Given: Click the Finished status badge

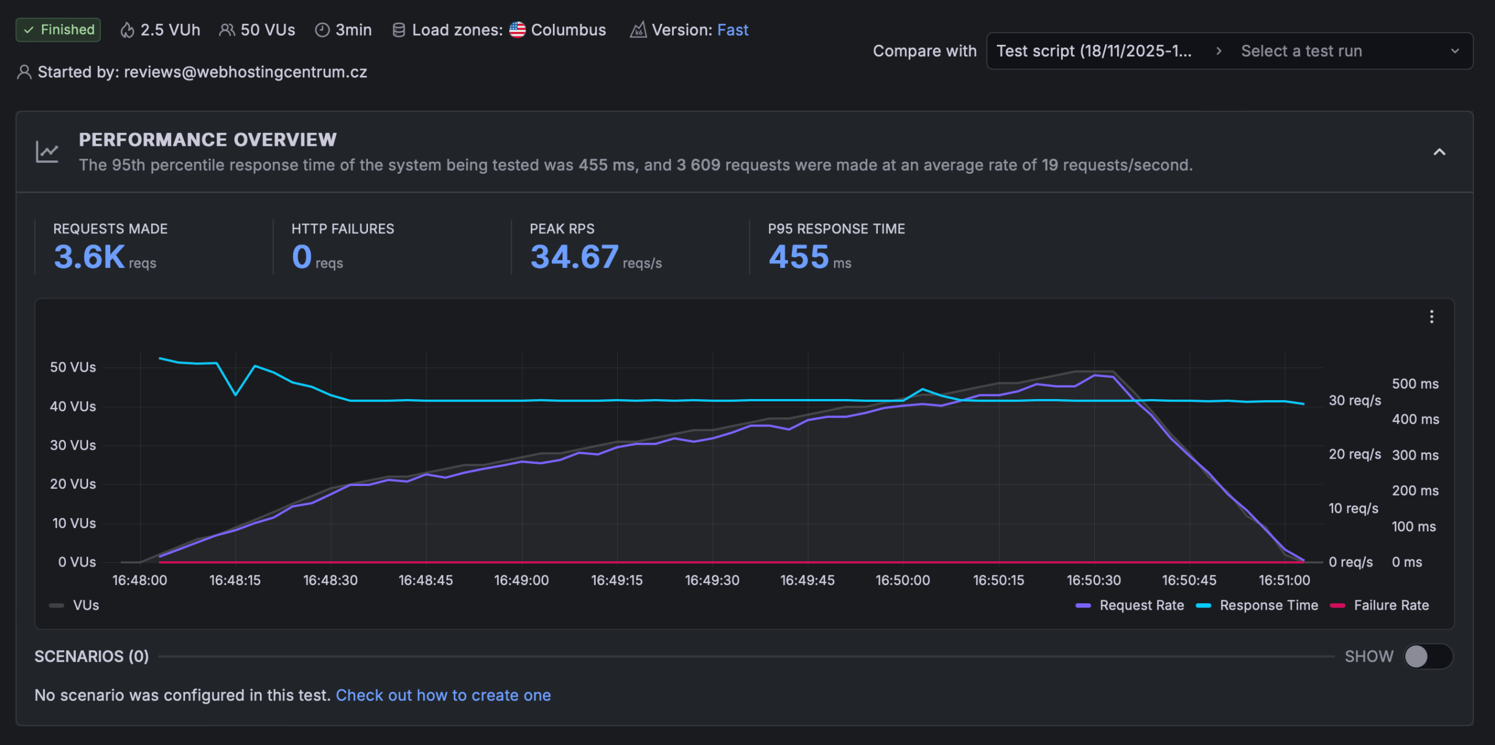Looking at the screenshot, I should [x=58, y=30].
